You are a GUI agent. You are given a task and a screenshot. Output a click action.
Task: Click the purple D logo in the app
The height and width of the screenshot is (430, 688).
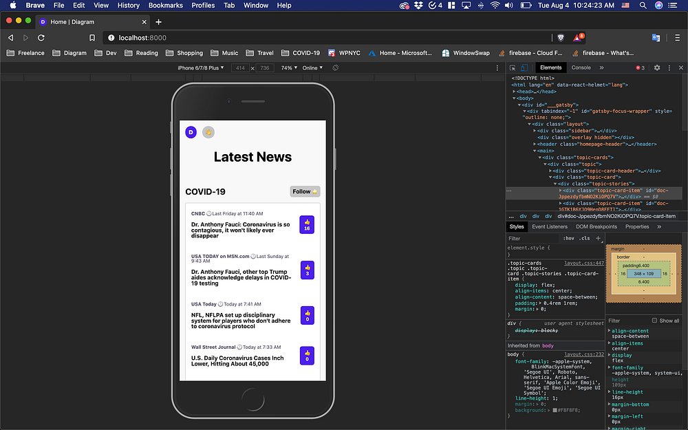click(191, 132)
